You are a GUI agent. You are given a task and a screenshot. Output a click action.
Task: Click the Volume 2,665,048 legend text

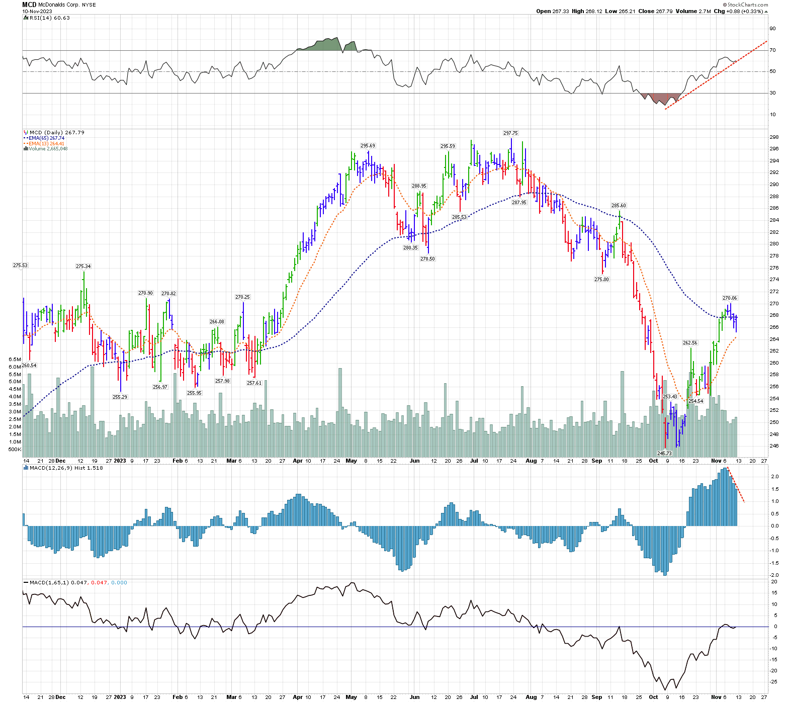point(48,149)
